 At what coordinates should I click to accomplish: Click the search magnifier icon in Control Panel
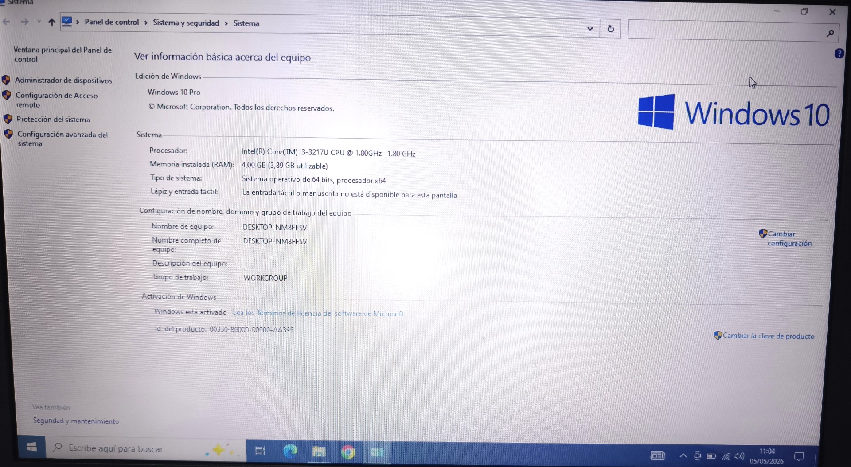(830, 33)
